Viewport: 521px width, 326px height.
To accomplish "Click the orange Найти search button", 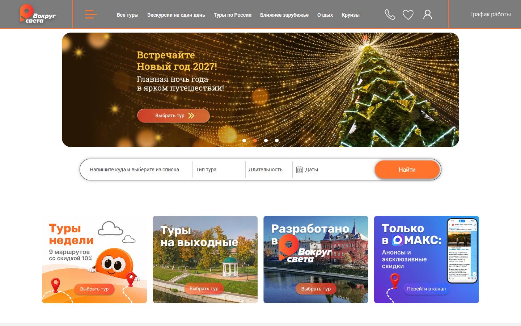I will coord(407,170).
